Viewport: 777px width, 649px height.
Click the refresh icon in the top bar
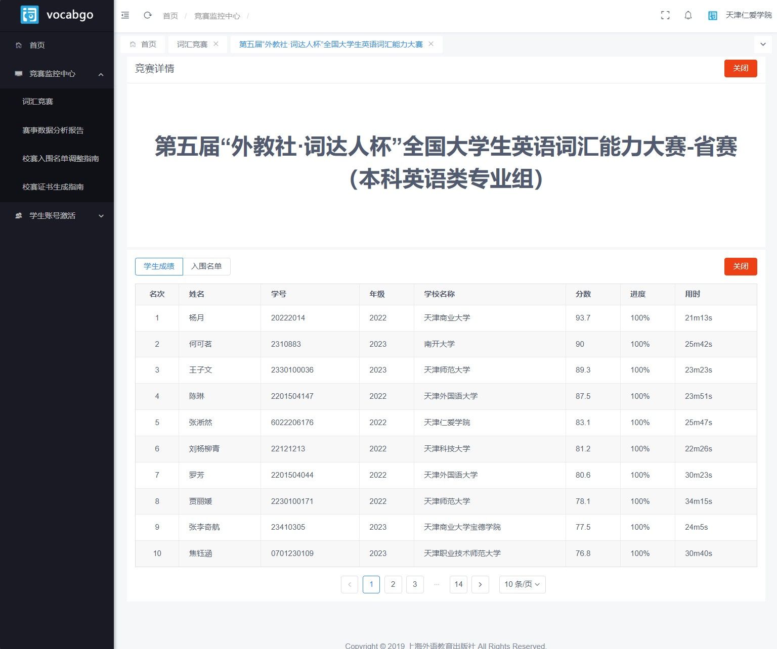148,15
